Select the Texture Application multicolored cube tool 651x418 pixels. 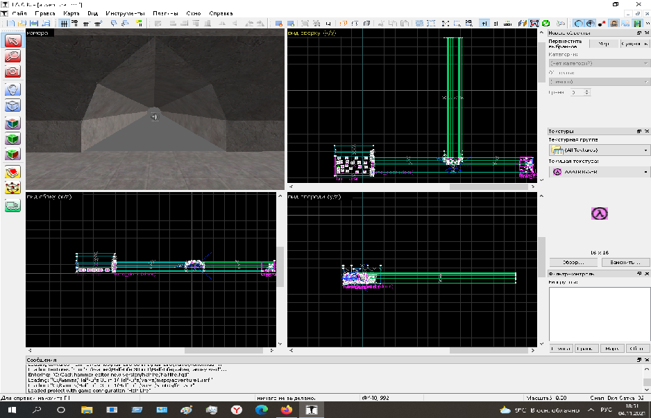point(13,123)
